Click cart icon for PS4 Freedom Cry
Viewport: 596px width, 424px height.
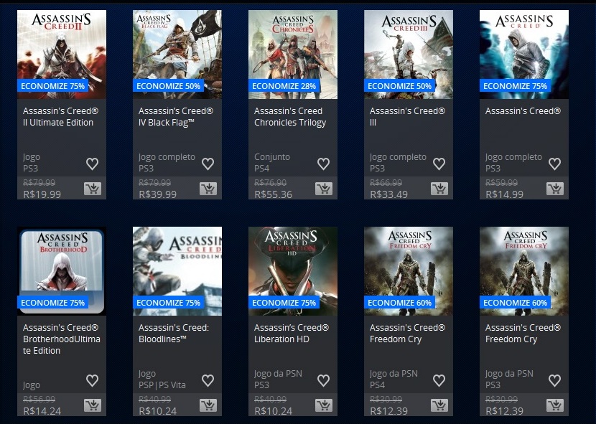(439, 405)
